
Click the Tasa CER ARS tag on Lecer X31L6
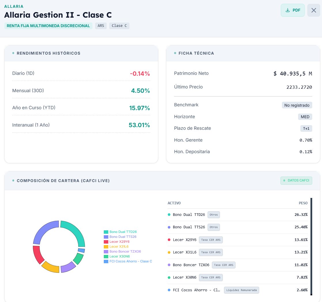(x=211, y=252)
